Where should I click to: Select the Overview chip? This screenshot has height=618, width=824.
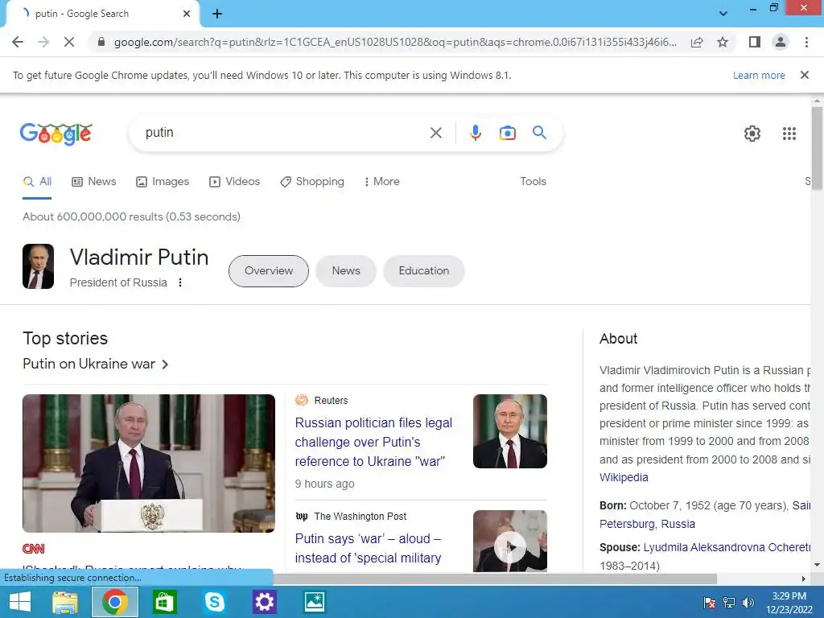269,271
